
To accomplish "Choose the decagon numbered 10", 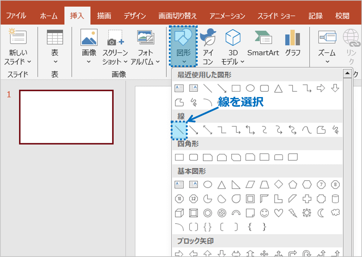I will [x=179, y=199].
